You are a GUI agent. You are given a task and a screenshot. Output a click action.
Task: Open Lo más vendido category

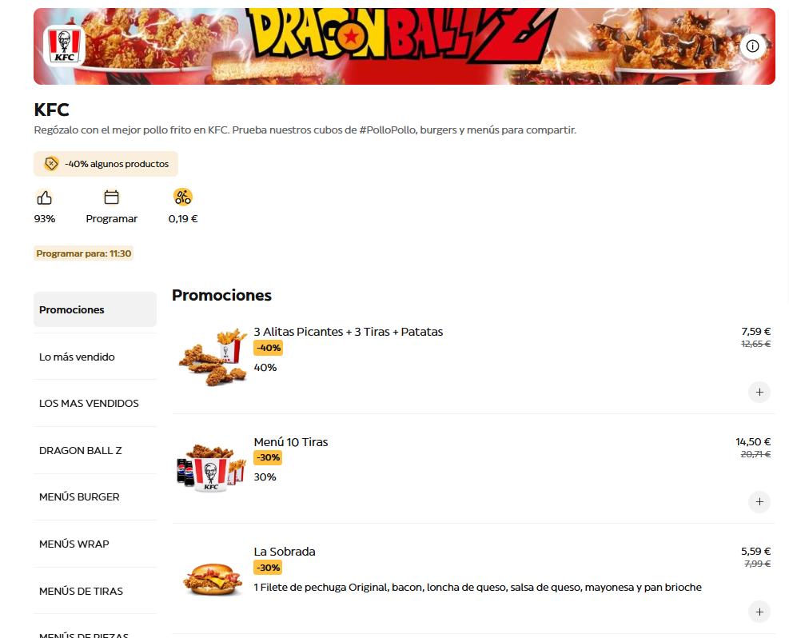pyautogui.click(x=95, y=357)
